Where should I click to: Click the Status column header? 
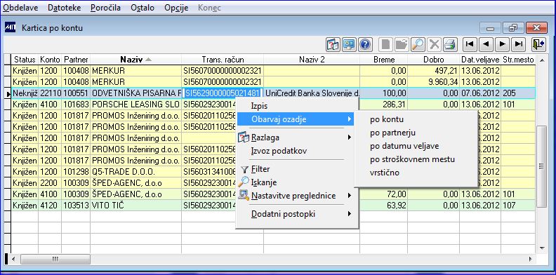coord(25,60)
